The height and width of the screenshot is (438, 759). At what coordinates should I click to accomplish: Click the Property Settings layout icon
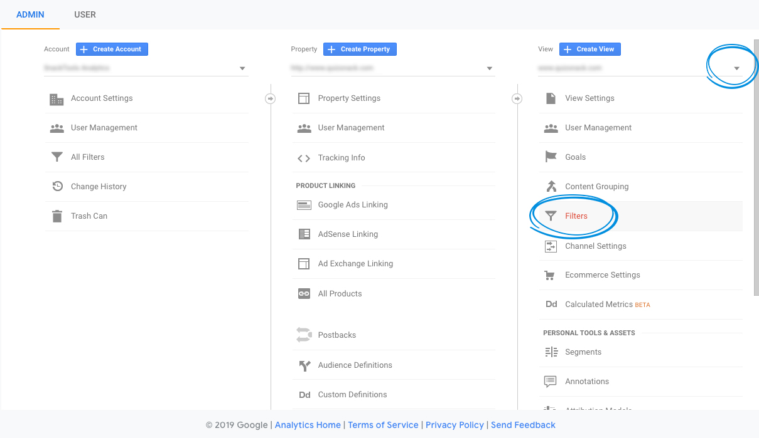pyautogui.click(x=304, y=98)
